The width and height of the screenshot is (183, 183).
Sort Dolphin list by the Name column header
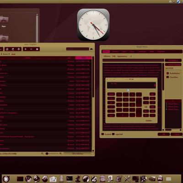tap(28, 58)
